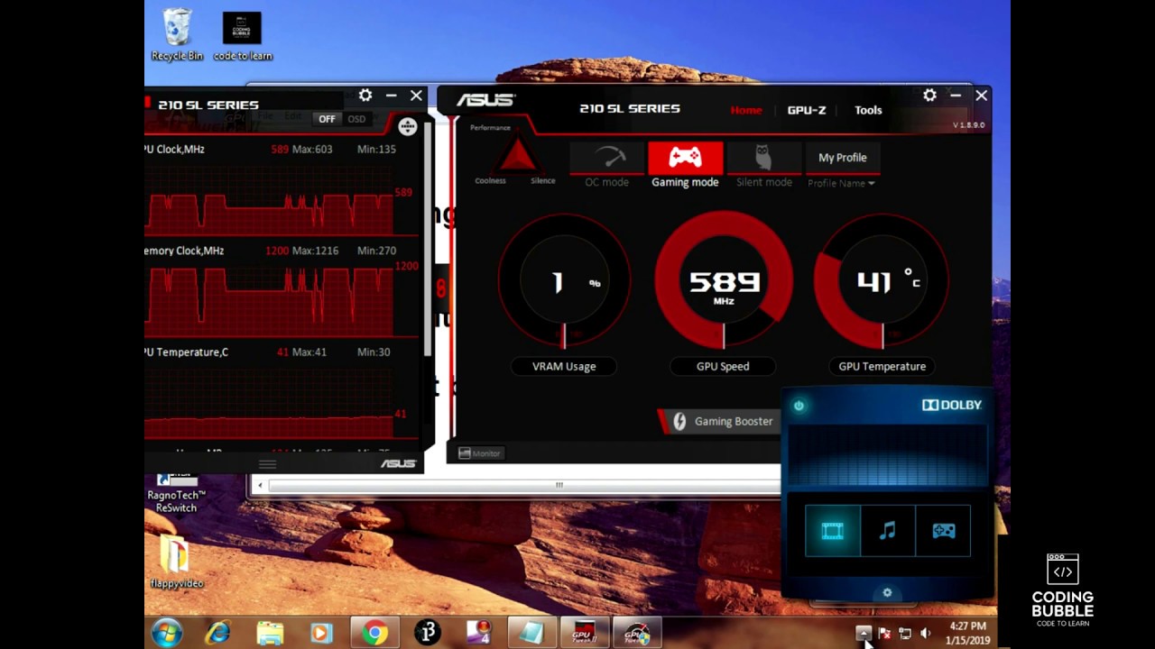Select Dolby Game profile icon
Image resolution: width=1155 pixels, height=649 pixels.
point(943,531)
